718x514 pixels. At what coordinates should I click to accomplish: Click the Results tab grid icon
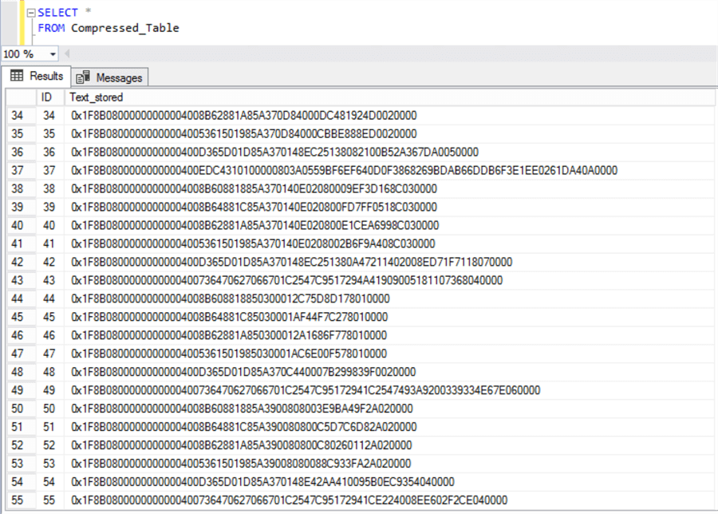coord(17,76)
